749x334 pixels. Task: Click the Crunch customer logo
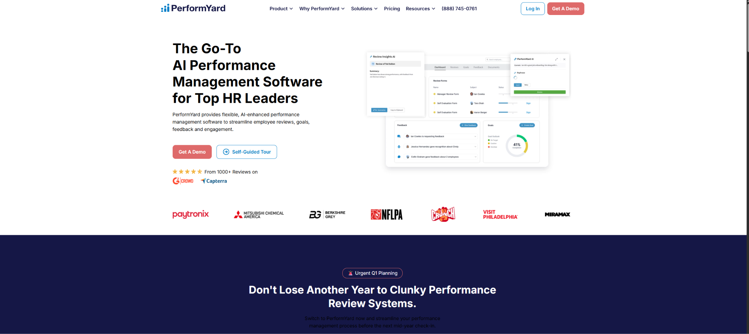tap(443, 214)
